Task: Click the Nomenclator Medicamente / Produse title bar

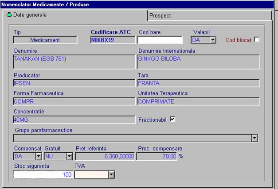Action: click(137, 4)
